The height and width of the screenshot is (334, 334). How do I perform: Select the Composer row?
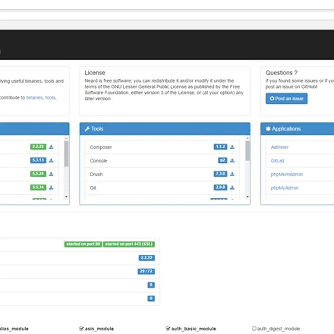(x=162, y=147)
